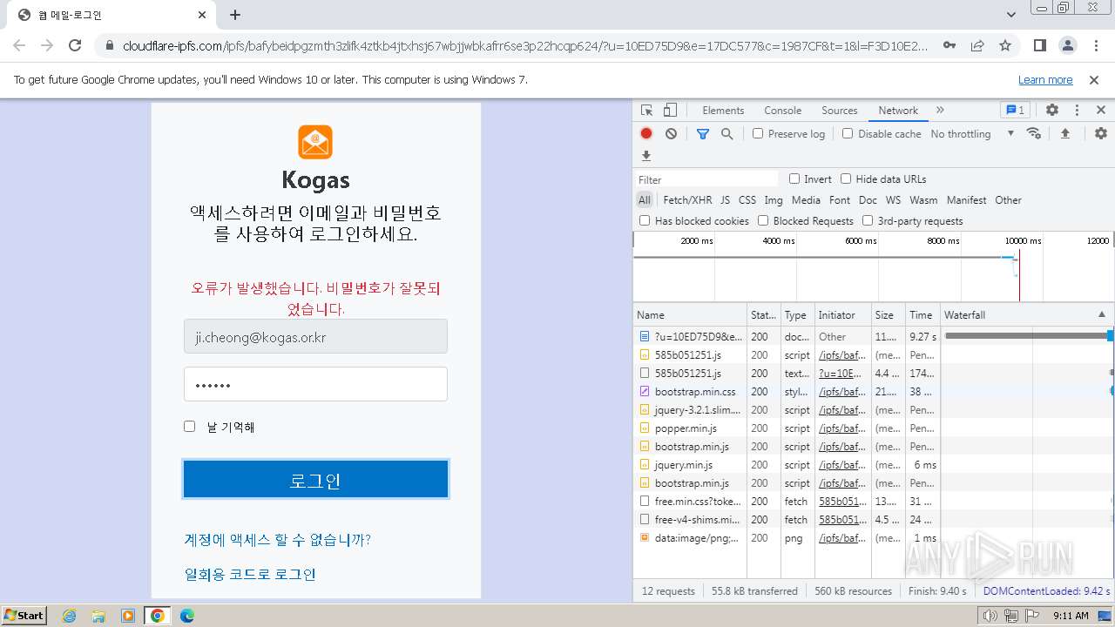The height and width of the screenshot is (627, 1115).
Task: Toggle Waterfall column sort arrow
Action: coord(1102,314)
